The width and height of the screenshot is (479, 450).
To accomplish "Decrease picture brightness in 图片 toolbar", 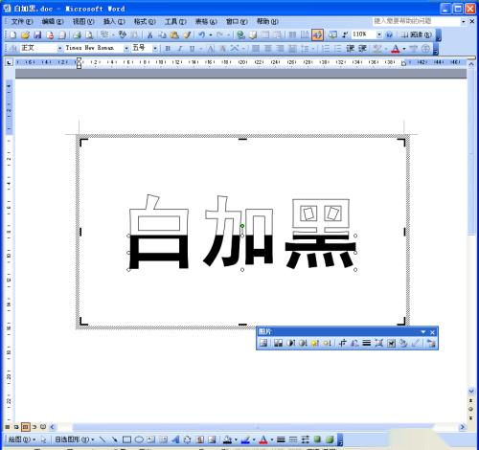I will 327,343.
